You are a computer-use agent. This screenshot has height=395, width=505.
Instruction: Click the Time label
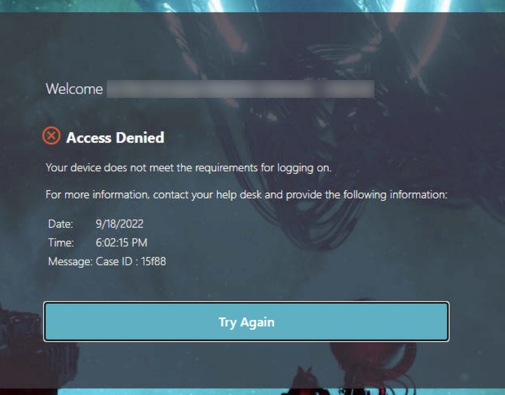61,243
